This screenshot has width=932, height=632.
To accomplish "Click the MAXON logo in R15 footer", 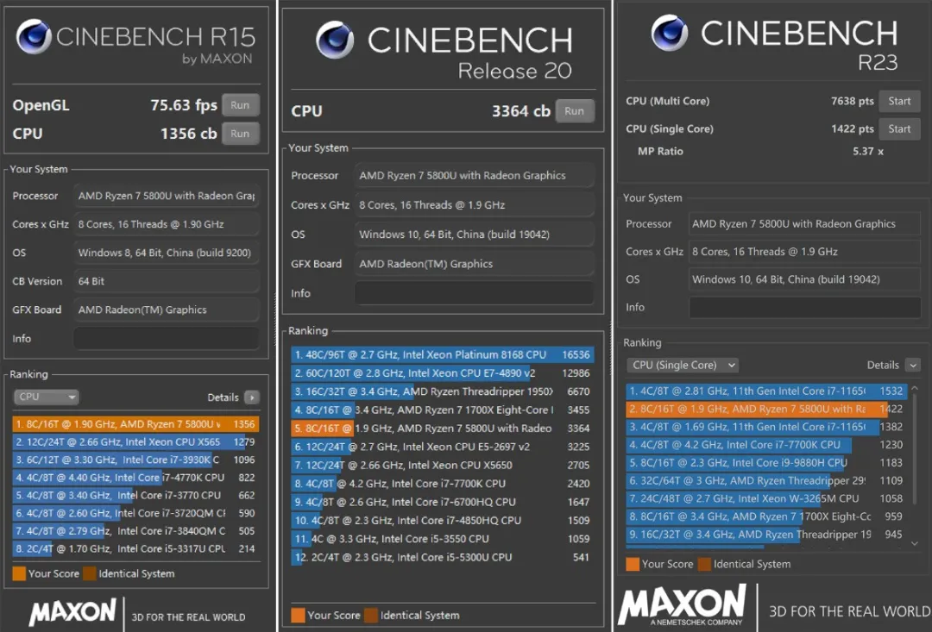I will tap(72, 612).
